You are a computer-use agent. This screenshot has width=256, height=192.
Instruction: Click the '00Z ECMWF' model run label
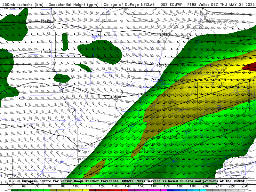tap(171, 4)
